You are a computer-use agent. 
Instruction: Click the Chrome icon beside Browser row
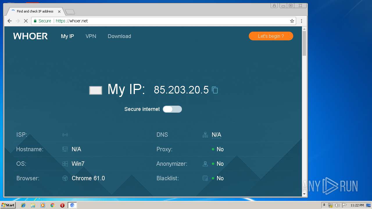click(65, 178)
